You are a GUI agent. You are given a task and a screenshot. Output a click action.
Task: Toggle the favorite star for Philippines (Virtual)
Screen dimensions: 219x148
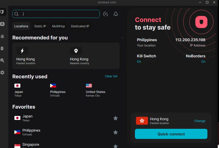coord(115,132)
